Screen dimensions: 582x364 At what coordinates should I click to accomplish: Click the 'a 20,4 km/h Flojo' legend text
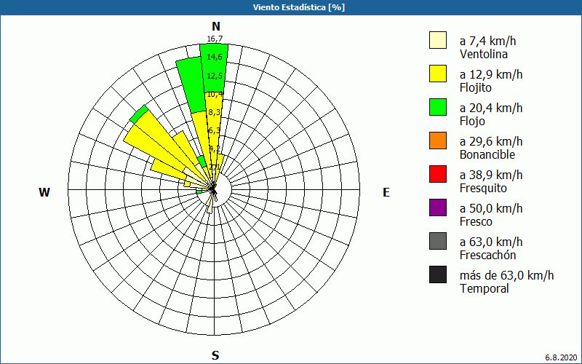(491, 114)
